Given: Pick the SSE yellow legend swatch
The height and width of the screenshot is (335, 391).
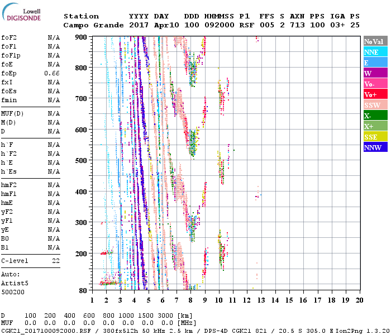Looking at the screenshot, I should (375, 137).
